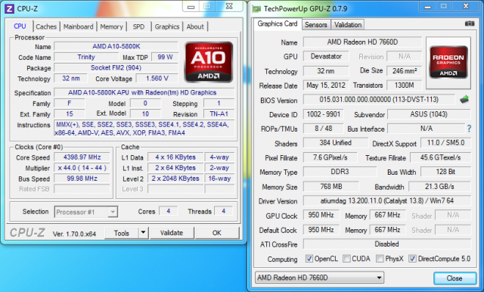Click the L1 Data value 4 x 16 KBytes
Image resolution: width=484 pixels, height=292 pixels.
point(175,157)
